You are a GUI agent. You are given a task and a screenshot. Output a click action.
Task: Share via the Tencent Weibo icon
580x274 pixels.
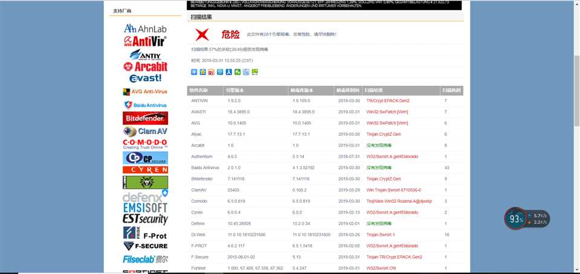(220, 72)
